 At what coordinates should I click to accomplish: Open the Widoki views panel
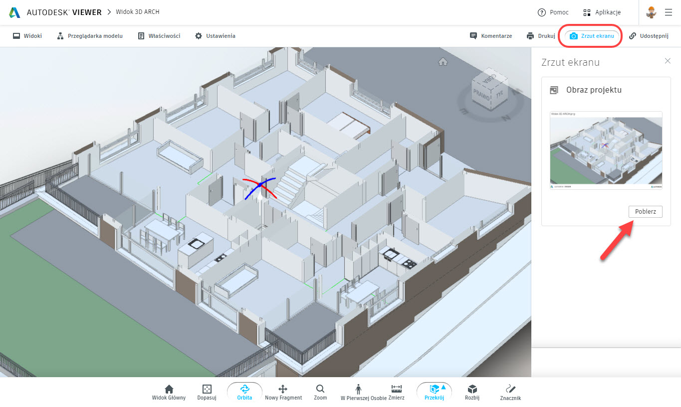[27, 36]
